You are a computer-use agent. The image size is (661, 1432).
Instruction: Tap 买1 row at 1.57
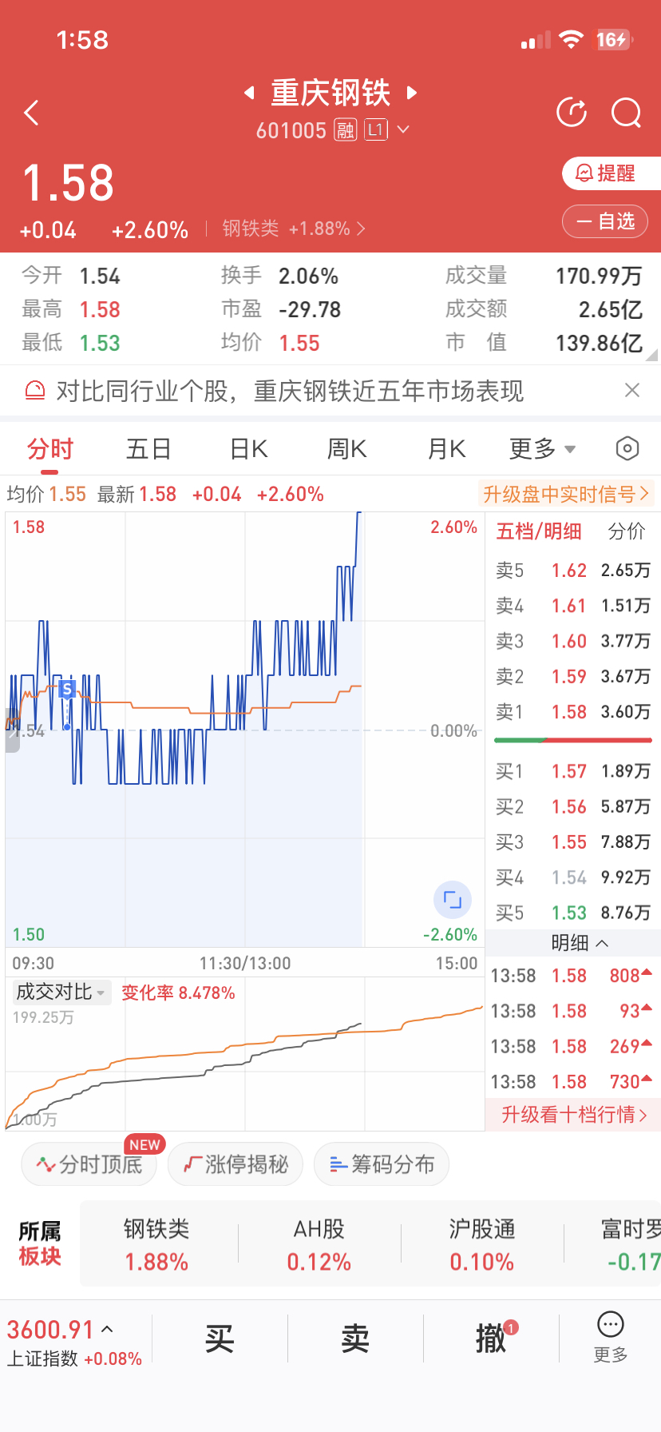tap(573, 771)
